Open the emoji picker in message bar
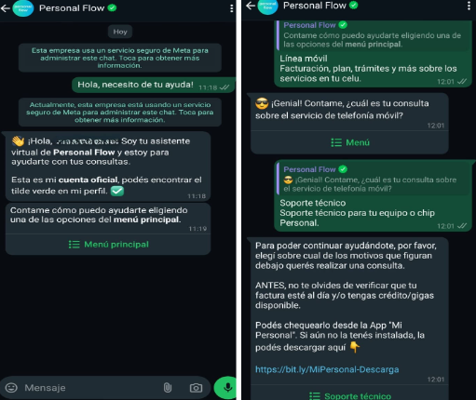This screenshot has width=476, height=400. pyautogui.click(x=11, y=388)
